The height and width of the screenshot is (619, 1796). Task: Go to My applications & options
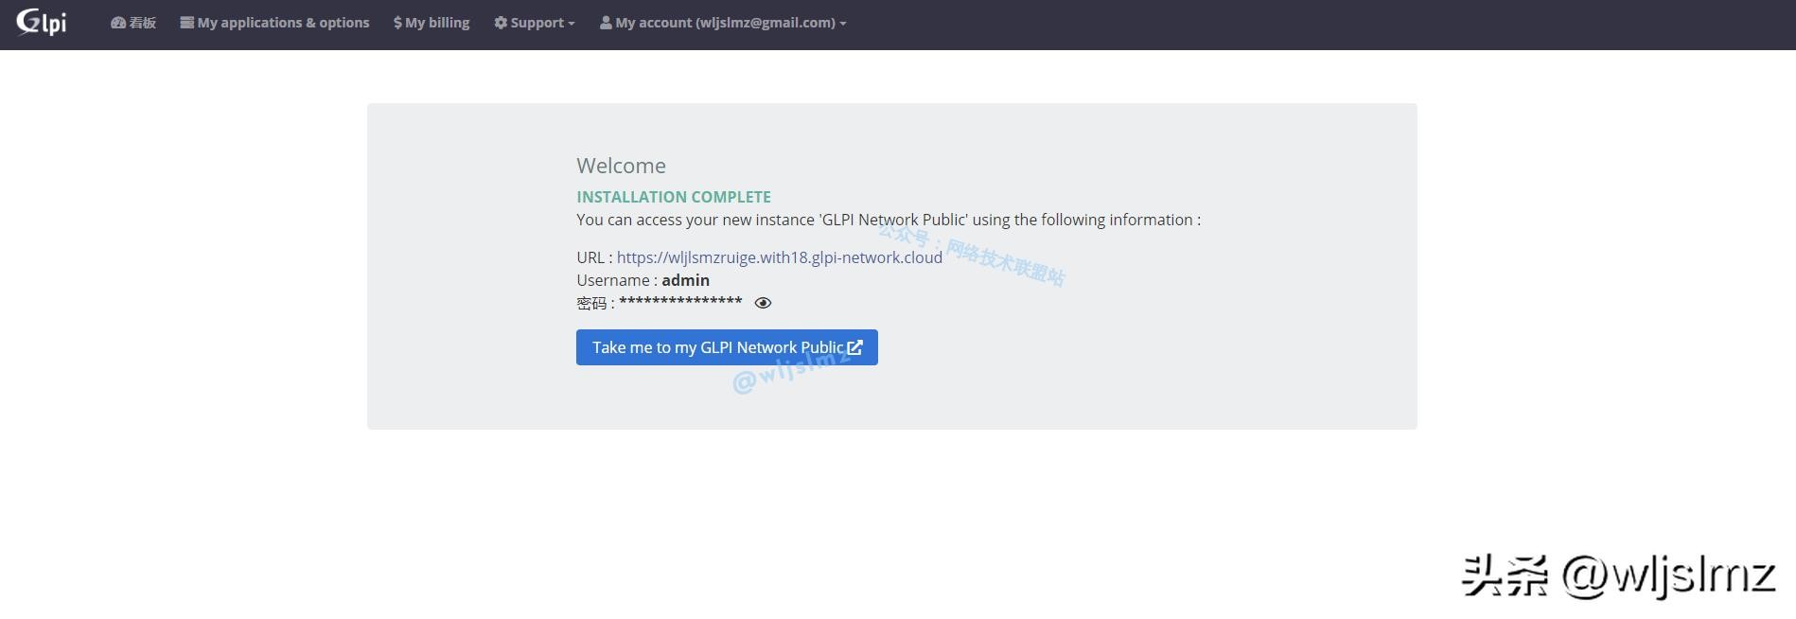283,23
